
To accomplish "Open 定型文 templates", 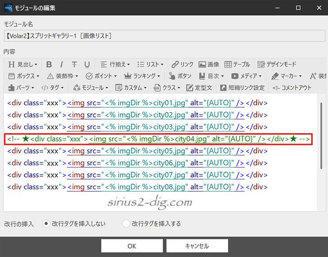I will pyautogui.click(x=199, y=88).
